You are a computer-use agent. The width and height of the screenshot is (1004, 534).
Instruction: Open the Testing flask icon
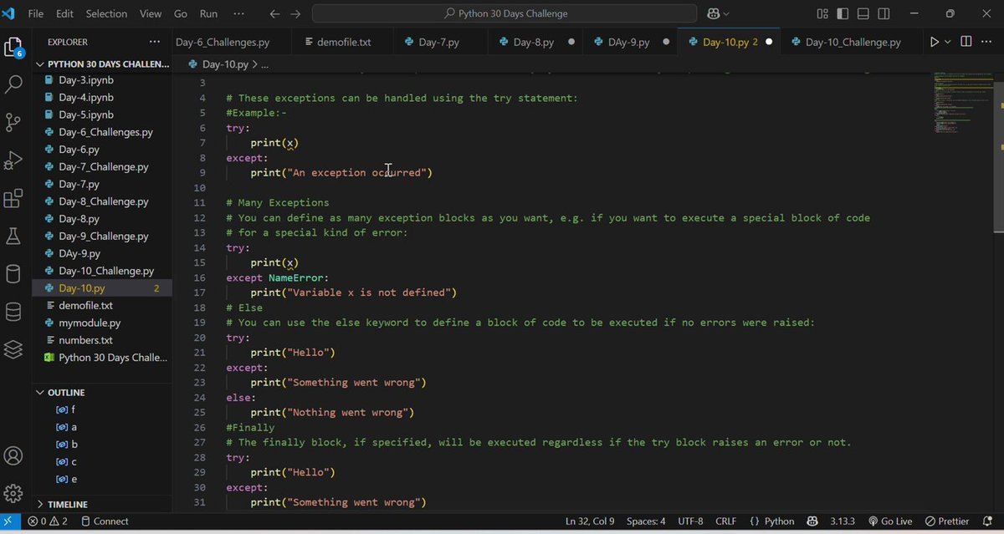(13, 236)
